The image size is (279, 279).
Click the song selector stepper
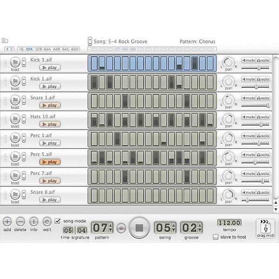click(90, 41)
